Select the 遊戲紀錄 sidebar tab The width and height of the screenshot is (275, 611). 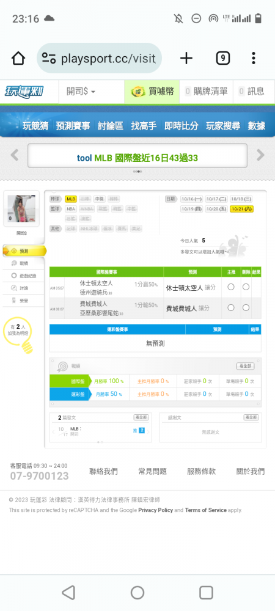coord(23,276)
